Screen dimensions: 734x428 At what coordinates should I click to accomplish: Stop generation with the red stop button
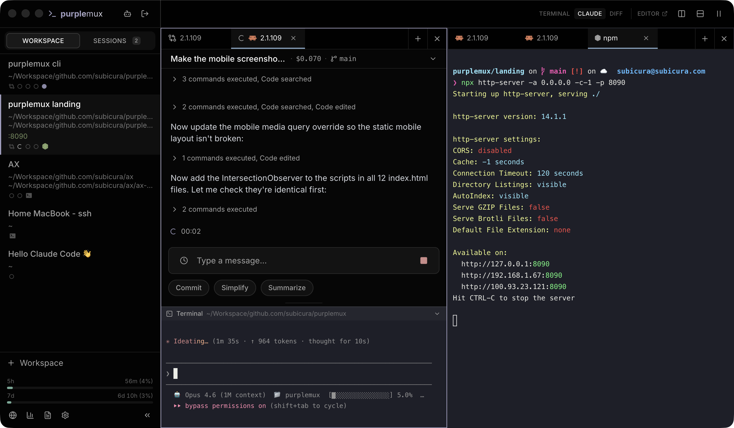click(424, 261)
